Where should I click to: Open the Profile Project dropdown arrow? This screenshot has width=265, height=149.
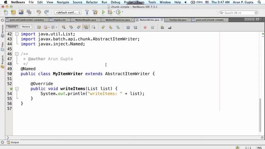pyautogui.click(x=123, y=12)
